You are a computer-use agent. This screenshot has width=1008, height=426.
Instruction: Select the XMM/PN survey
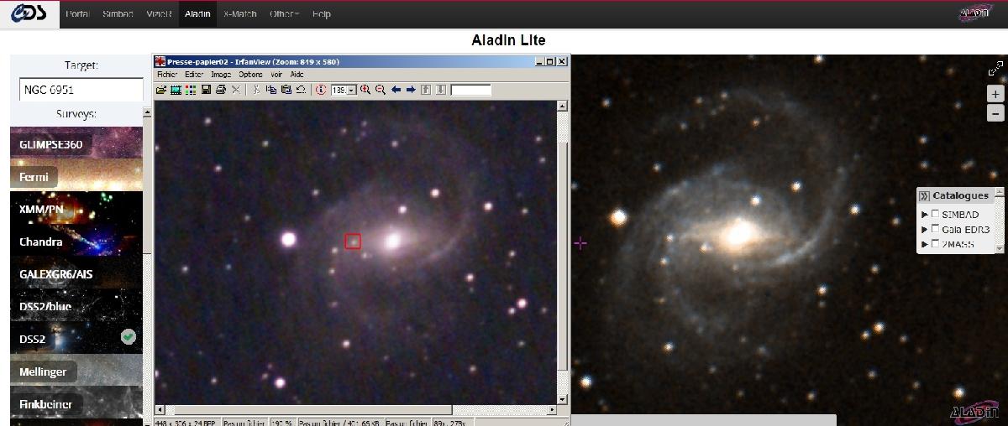tap(76, 209)
